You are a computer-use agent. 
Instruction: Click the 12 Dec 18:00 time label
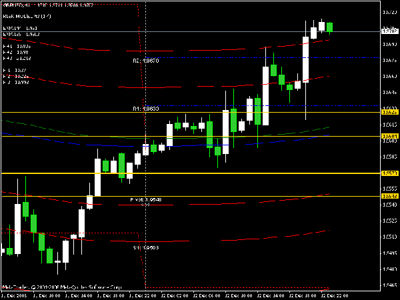303,295
